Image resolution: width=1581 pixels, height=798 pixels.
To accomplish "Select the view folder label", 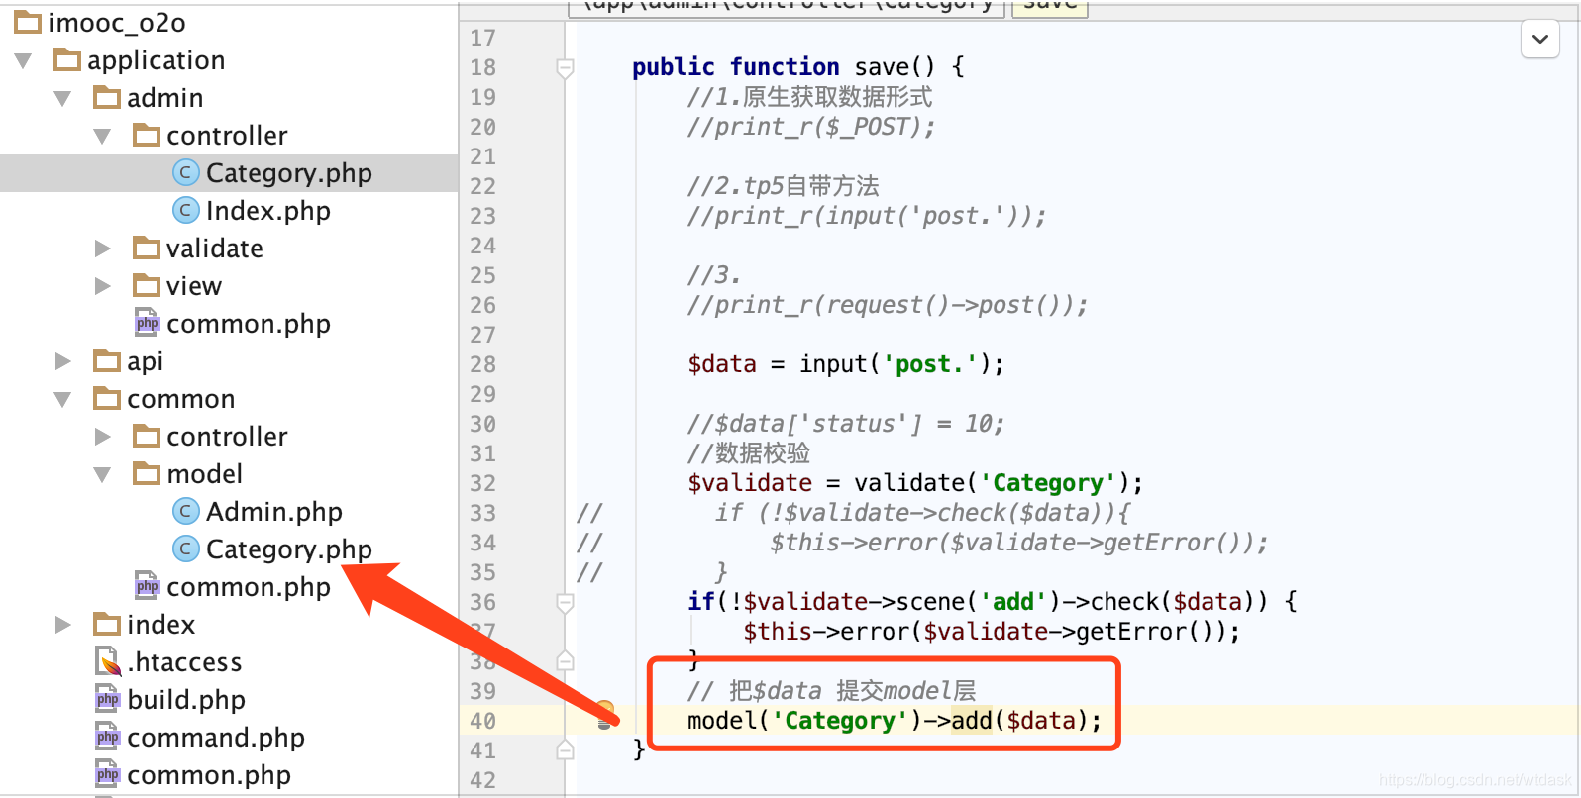I will coord(193,285).
